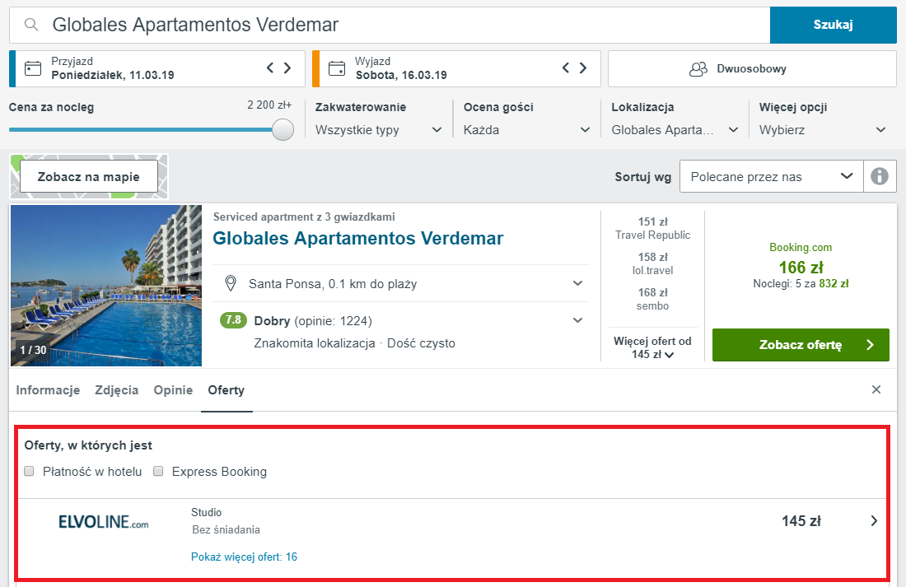Open Zakwaterowanie Wszystkie typy dropdown
906x587 pixels.
point(379,130)
